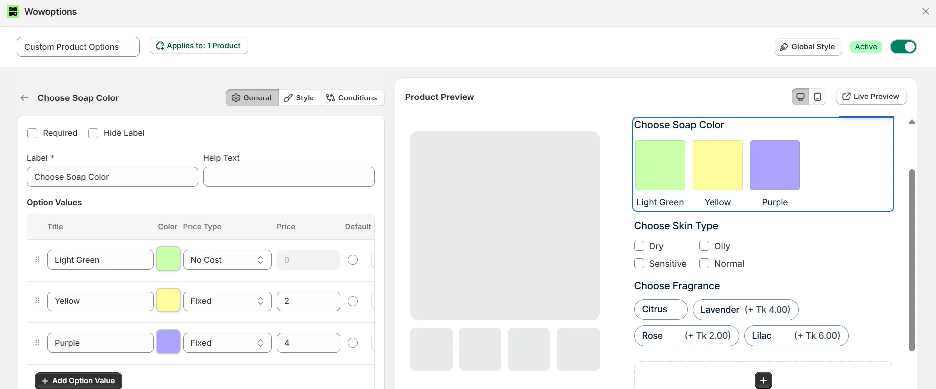Click the drag handle next to Light Green
Screen dimensions: 936x389
[36, 259]
